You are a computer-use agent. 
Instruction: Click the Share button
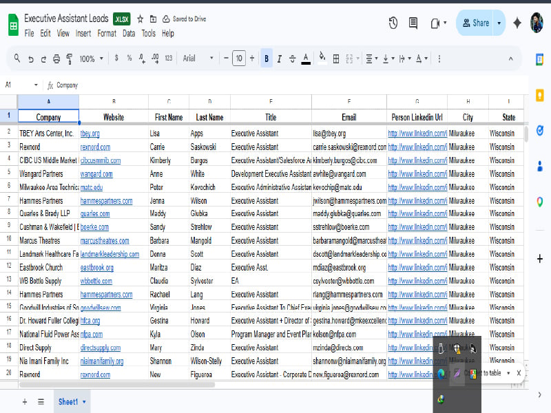[x=475, y=23]
